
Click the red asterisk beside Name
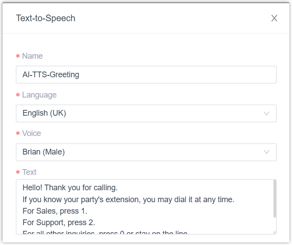[x=18, y=57]
